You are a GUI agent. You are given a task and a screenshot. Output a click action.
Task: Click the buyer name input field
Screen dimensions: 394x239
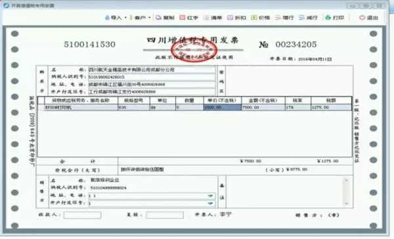click(x=152, y=70)
